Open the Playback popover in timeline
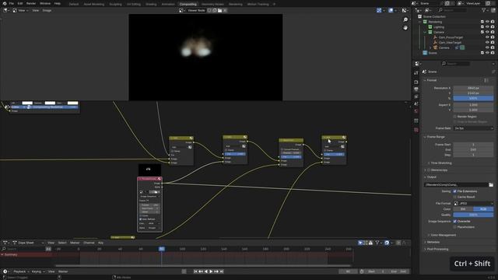 (x=21, y=271)
